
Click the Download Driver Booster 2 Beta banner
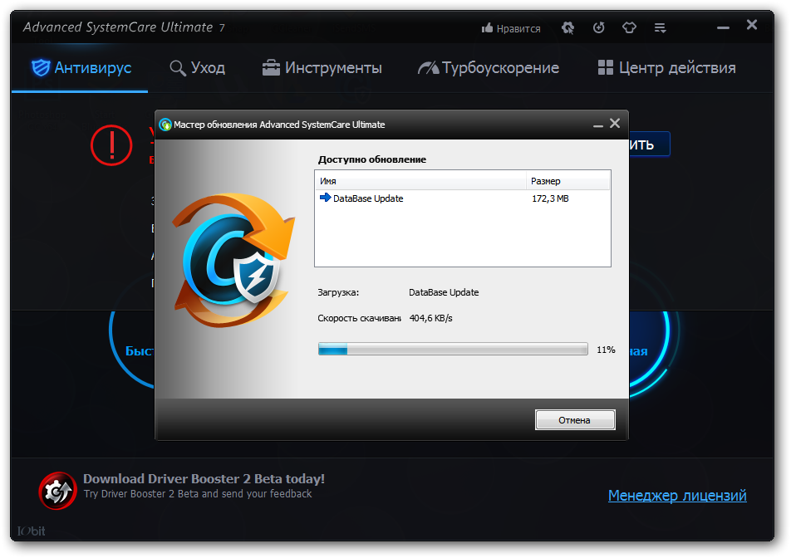[x=204, y=486]
